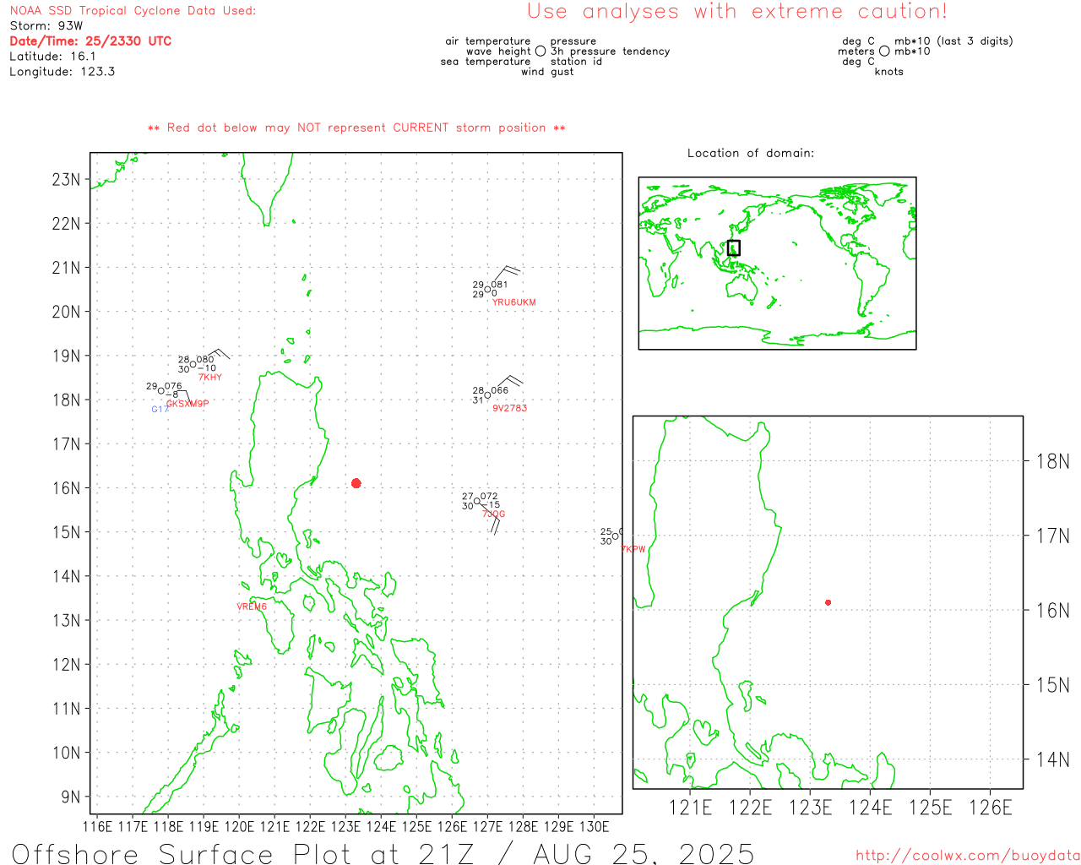This screenshot has width=1081, height=865.
Task: Click the station circle in the right units legend
Action: pyautogui.click(x=884, y=51)
